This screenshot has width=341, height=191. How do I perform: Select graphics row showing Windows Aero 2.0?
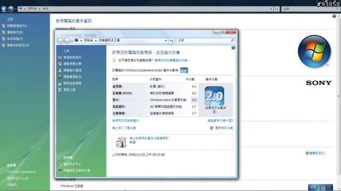tap(155, 100)
